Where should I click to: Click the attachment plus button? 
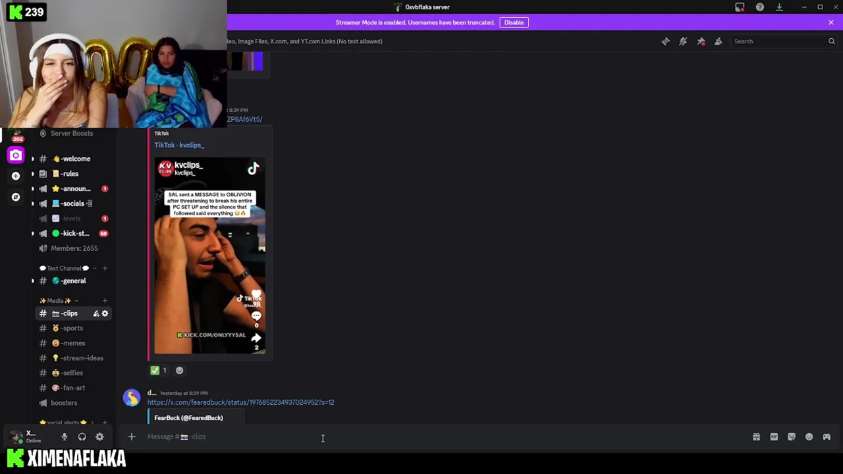[x=132, y=436]
